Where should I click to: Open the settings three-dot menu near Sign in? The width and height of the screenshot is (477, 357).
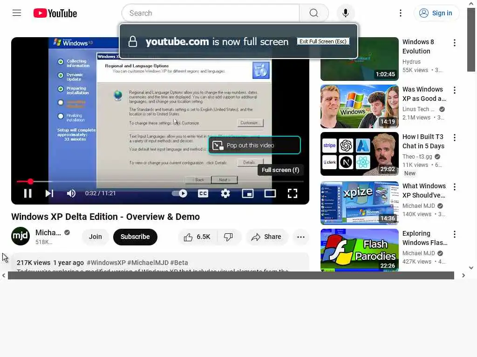tap(400, 13)
